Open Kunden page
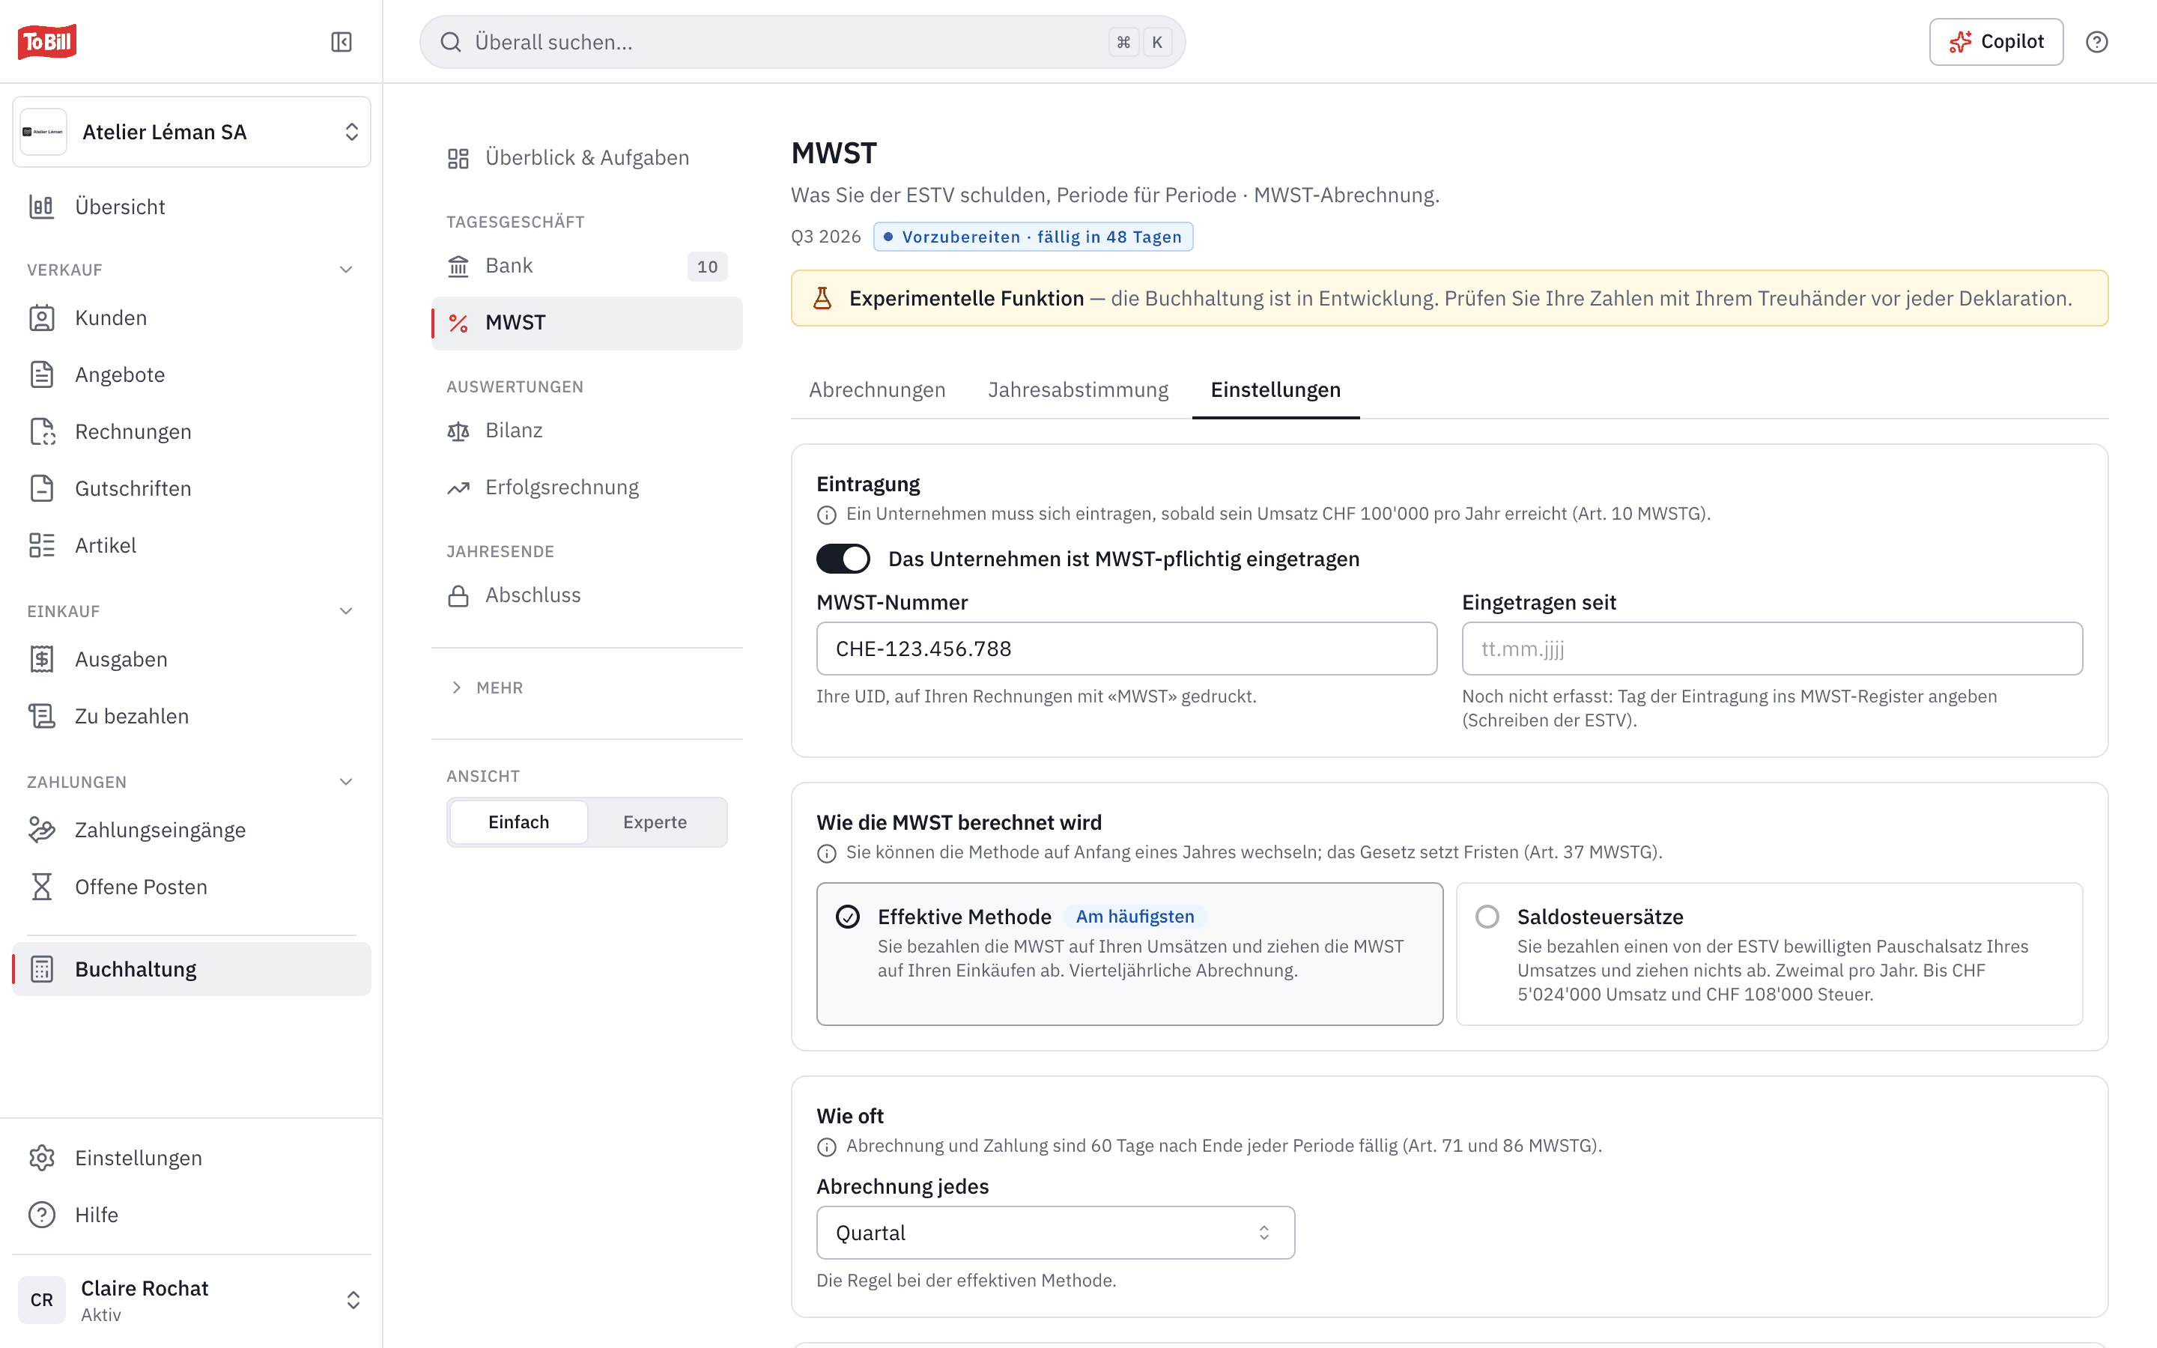Image resolution: width=2157 pixels, height=1348 pixels. (x=192, y=318)
